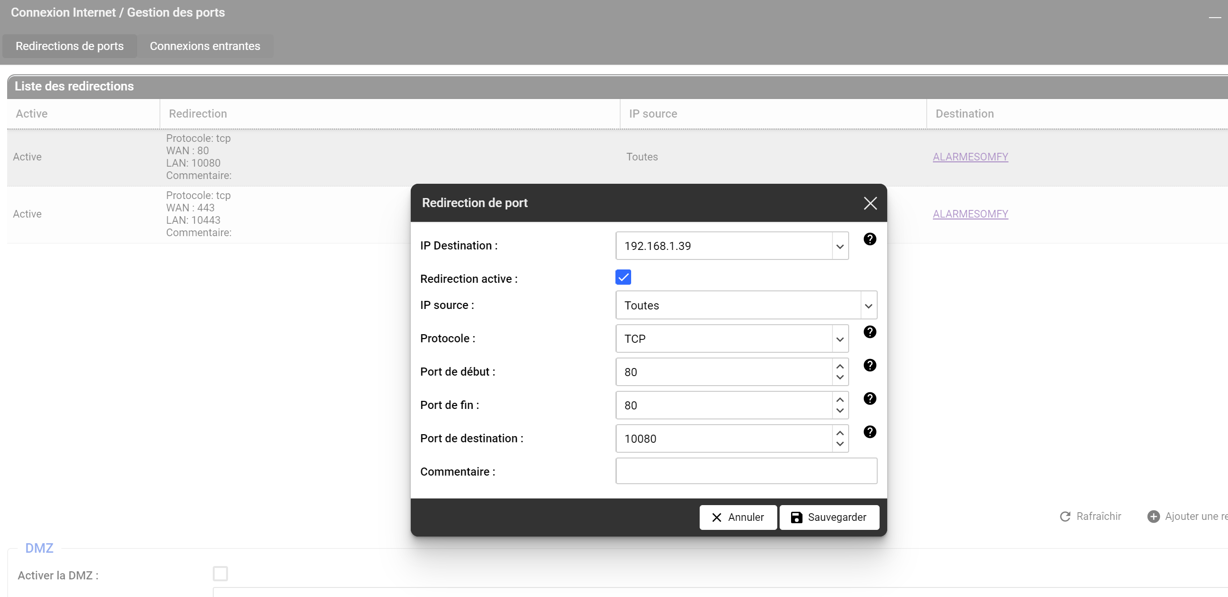The width and height of the screenshot is (1228, 597).
Task: Uncheck the Redirection active checkbox
Action: [623, 277]
